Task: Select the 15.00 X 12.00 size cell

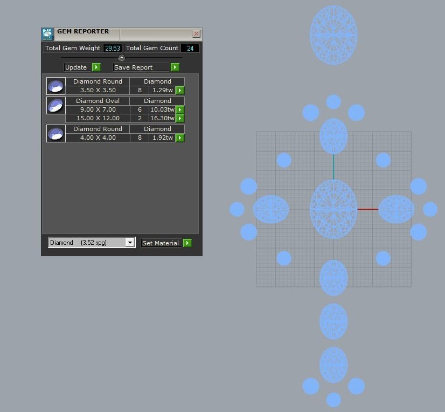Action: (98, 118)
